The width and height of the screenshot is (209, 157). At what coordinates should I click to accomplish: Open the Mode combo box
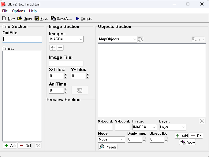tap(111, 139)
